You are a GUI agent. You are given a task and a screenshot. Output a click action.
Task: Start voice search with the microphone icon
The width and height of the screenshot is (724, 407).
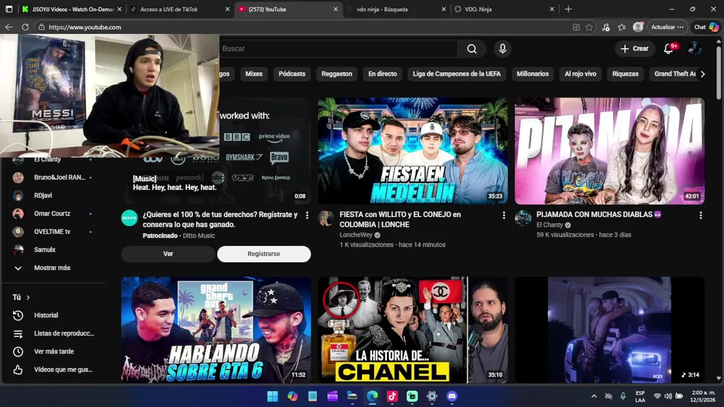pyautogui.click(x=502, y=49)
